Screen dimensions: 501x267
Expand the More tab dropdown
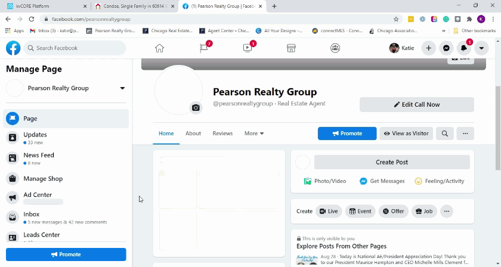pos(254,133)
